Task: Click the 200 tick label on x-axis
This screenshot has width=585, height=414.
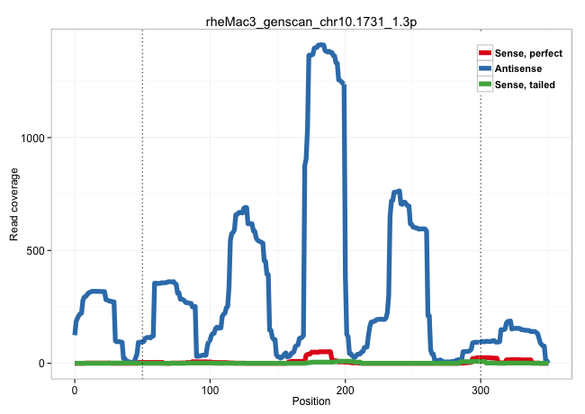Action: tap(346, 388)
